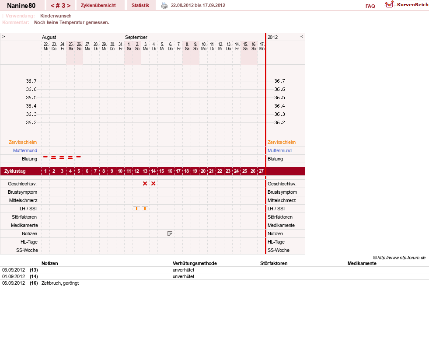This screenshot has width=429, height=359.
Task: Click the printer icon
Action: click(164, 5)
